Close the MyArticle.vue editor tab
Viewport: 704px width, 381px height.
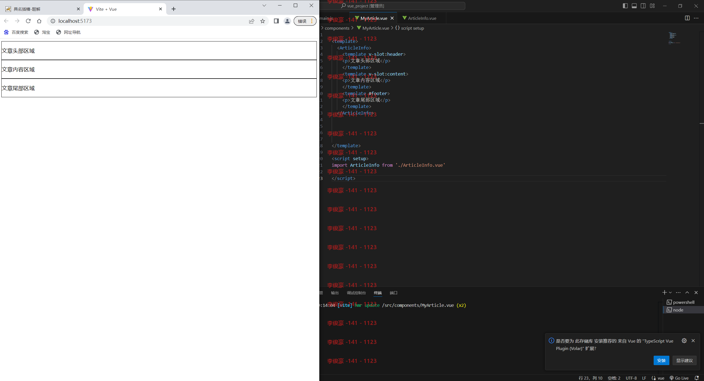coord(392,18)
